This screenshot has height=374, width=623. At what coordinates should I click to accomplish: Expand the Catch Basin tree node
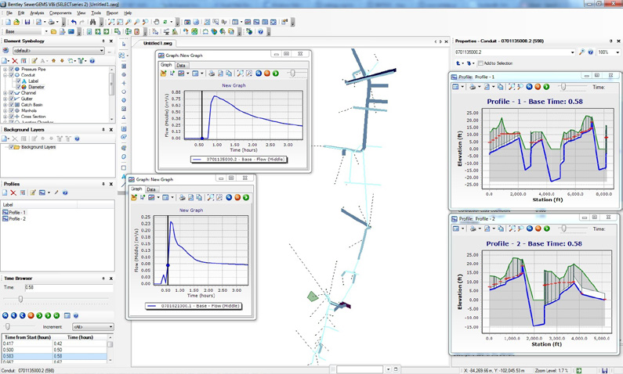pyautogui.click(x=5, y=105)
